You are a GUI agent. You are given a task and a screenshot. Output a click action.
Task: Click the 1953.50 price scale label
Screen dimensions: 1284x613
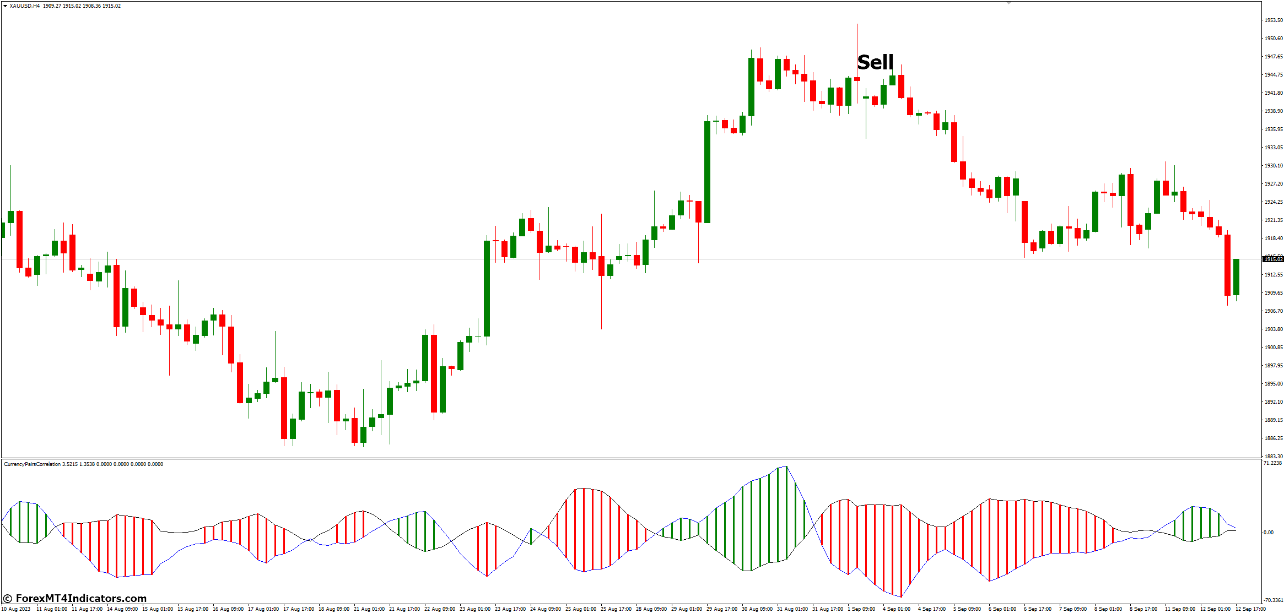pos(1273,20)
